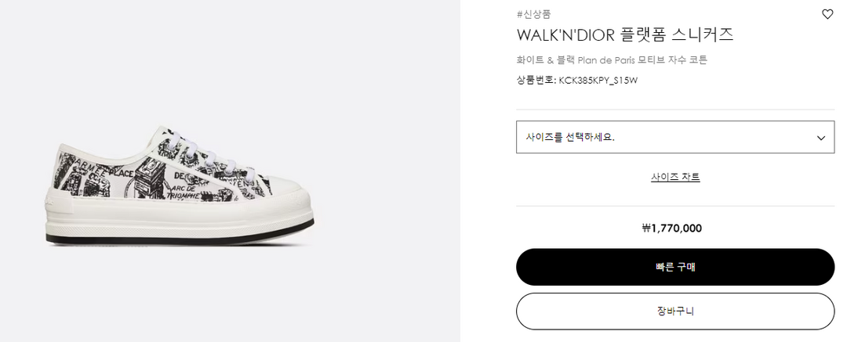Click product code KCK385KPY_S15W
Image resolution: width=847 pixels, height=342 pixels.
pyautogui.click(x=598, y=80)
